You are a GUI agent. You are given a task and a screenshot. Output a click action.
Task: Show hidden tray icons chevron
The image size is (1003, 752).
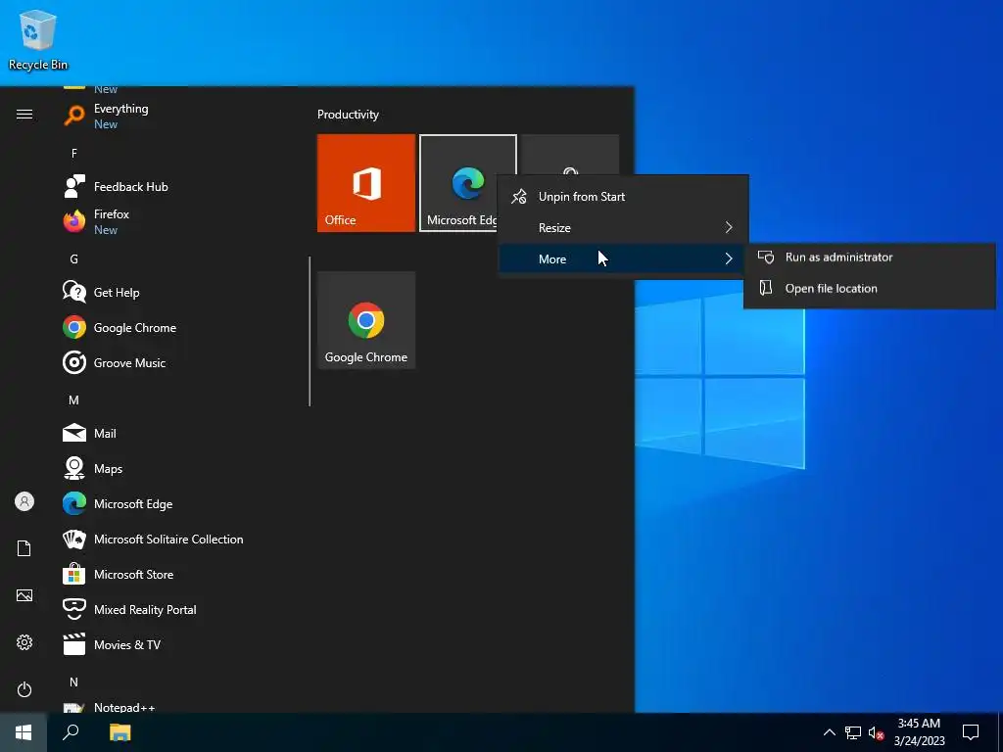(x=829, y=732)
